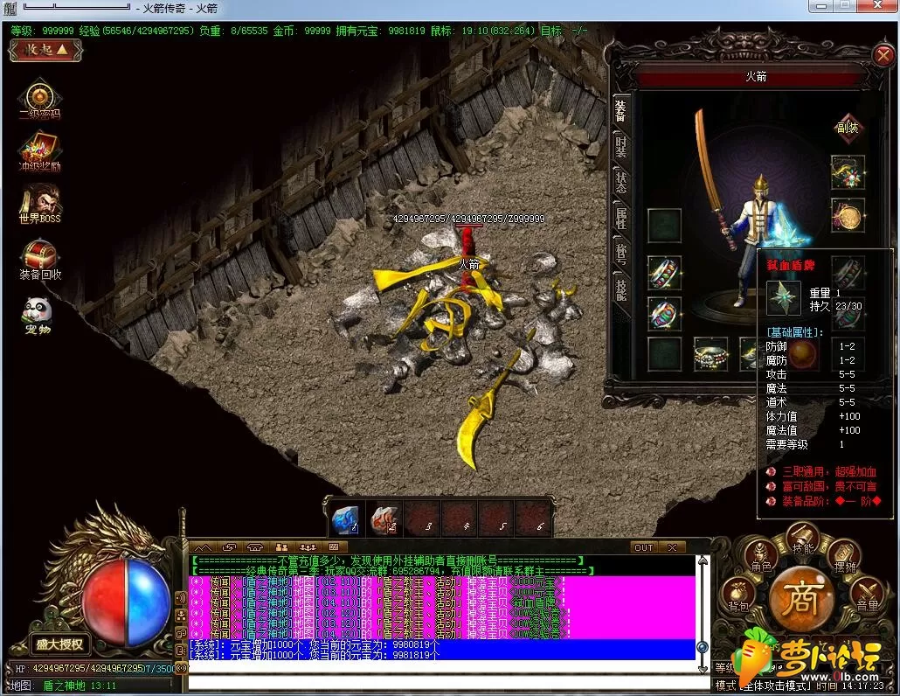This screenshot has height=696, width=900.
Task: Click the looping-arrow chat toolbar icon
Action: click(x=229, y=547)
